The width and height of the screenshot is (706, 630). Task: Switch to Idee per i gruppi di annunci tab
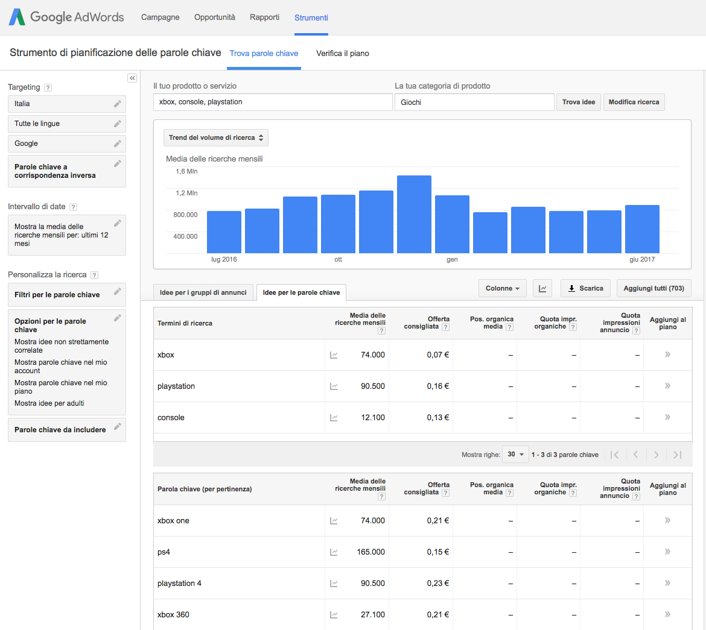203,292
